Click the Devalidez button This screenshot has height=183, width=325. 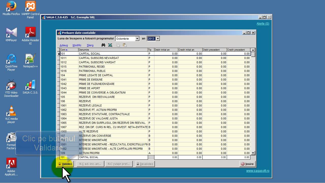pos(145,164)
